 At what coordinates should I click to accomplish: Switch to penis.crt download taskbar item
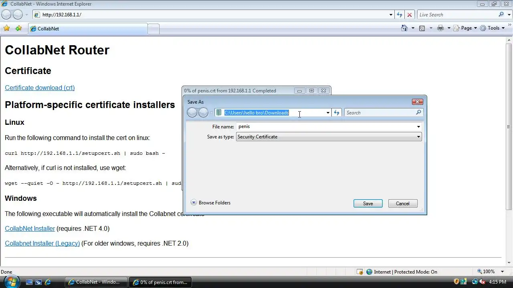tap(160, 282)
